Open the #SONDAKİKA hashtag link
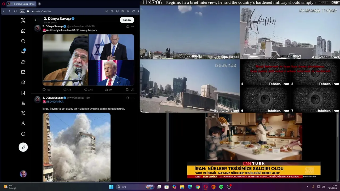 tap(55, 102)
